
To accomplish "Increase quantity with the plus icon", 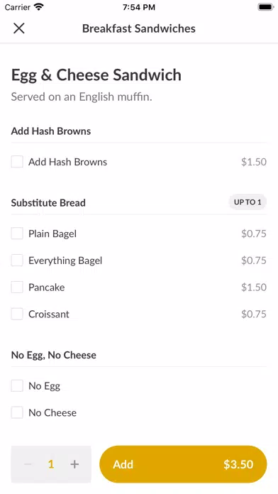I will (74, 464).
